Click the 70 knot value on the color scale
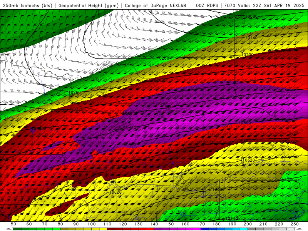This screenshot has height=231, width=308. click(45, 224)
